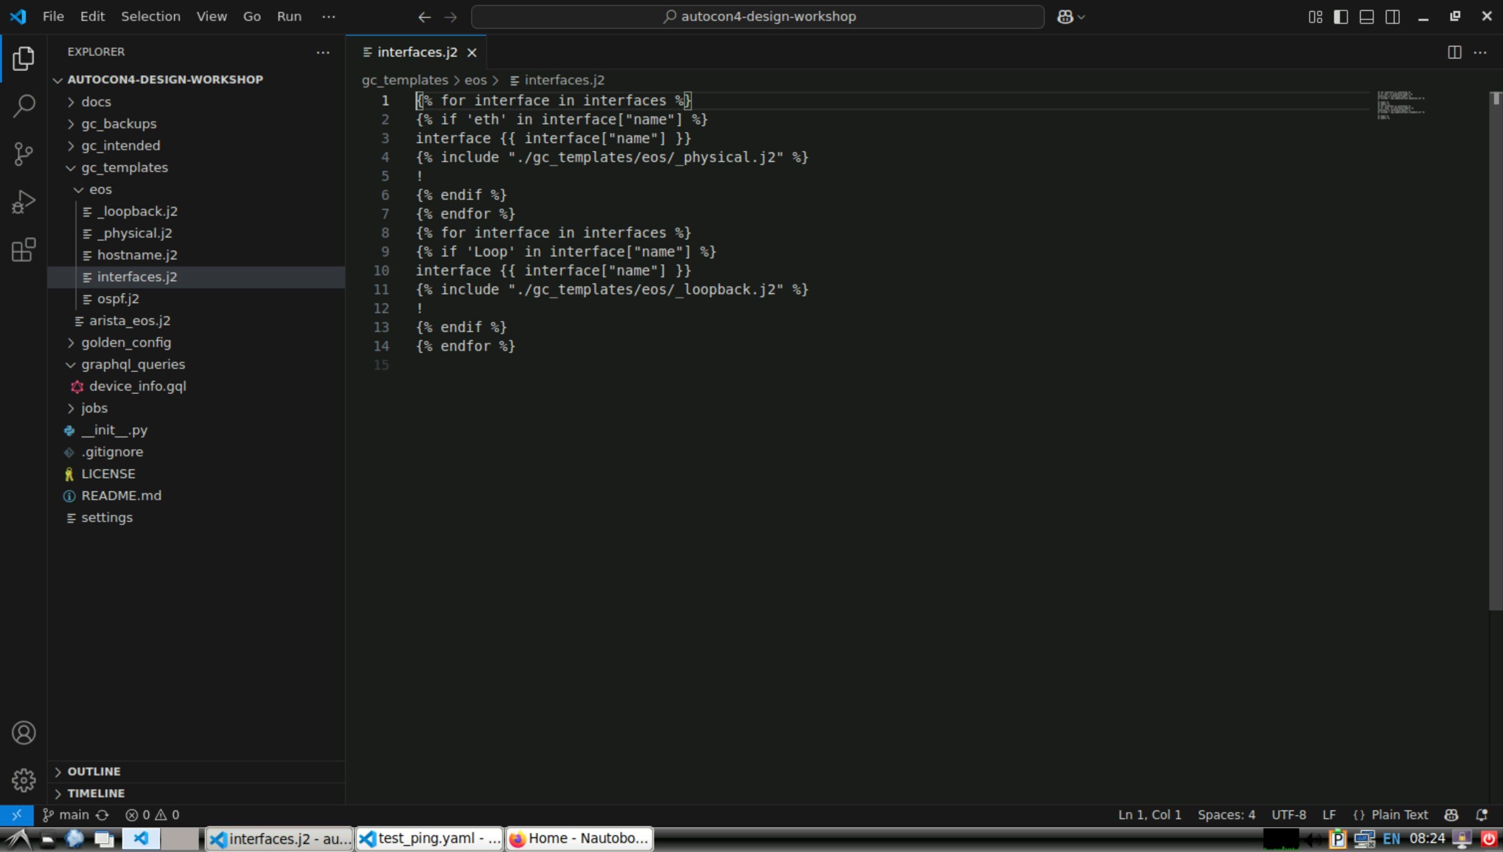
Task: Open the Search view in activity bar
Action: [x=23, y=106]
